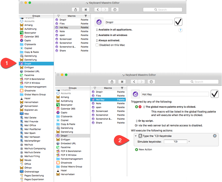Select Note macro in front window

[x=108, y=103]
